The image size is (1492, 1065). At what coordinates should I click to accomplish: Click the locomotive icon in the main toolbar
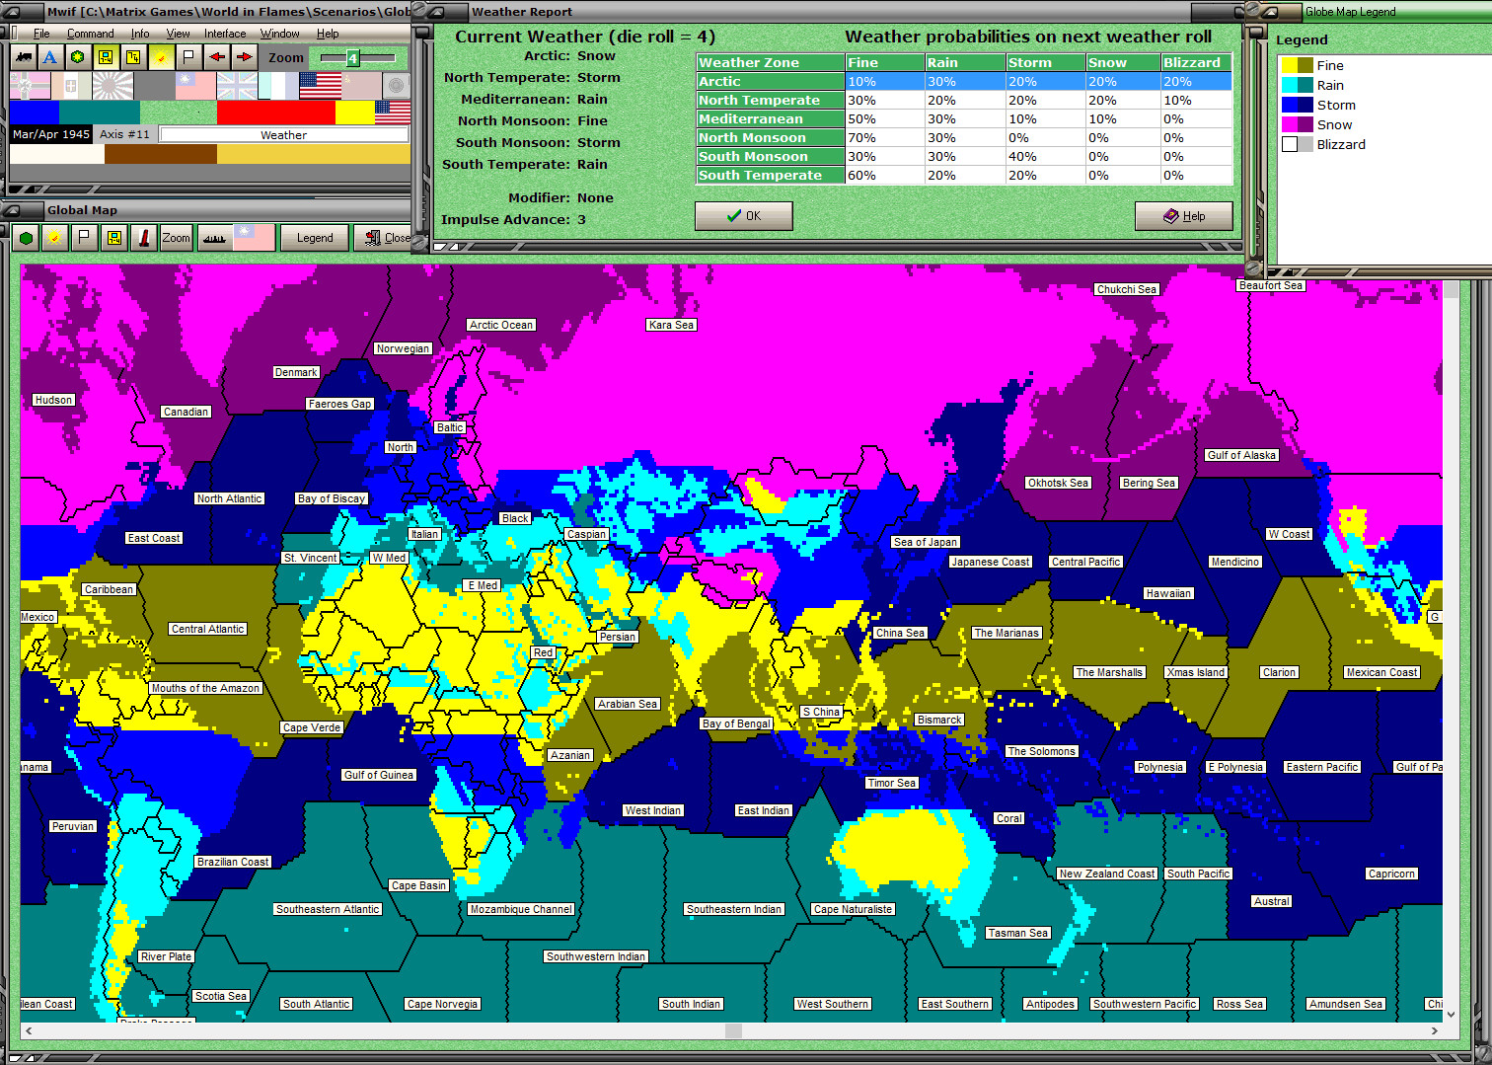pos(23,57)
